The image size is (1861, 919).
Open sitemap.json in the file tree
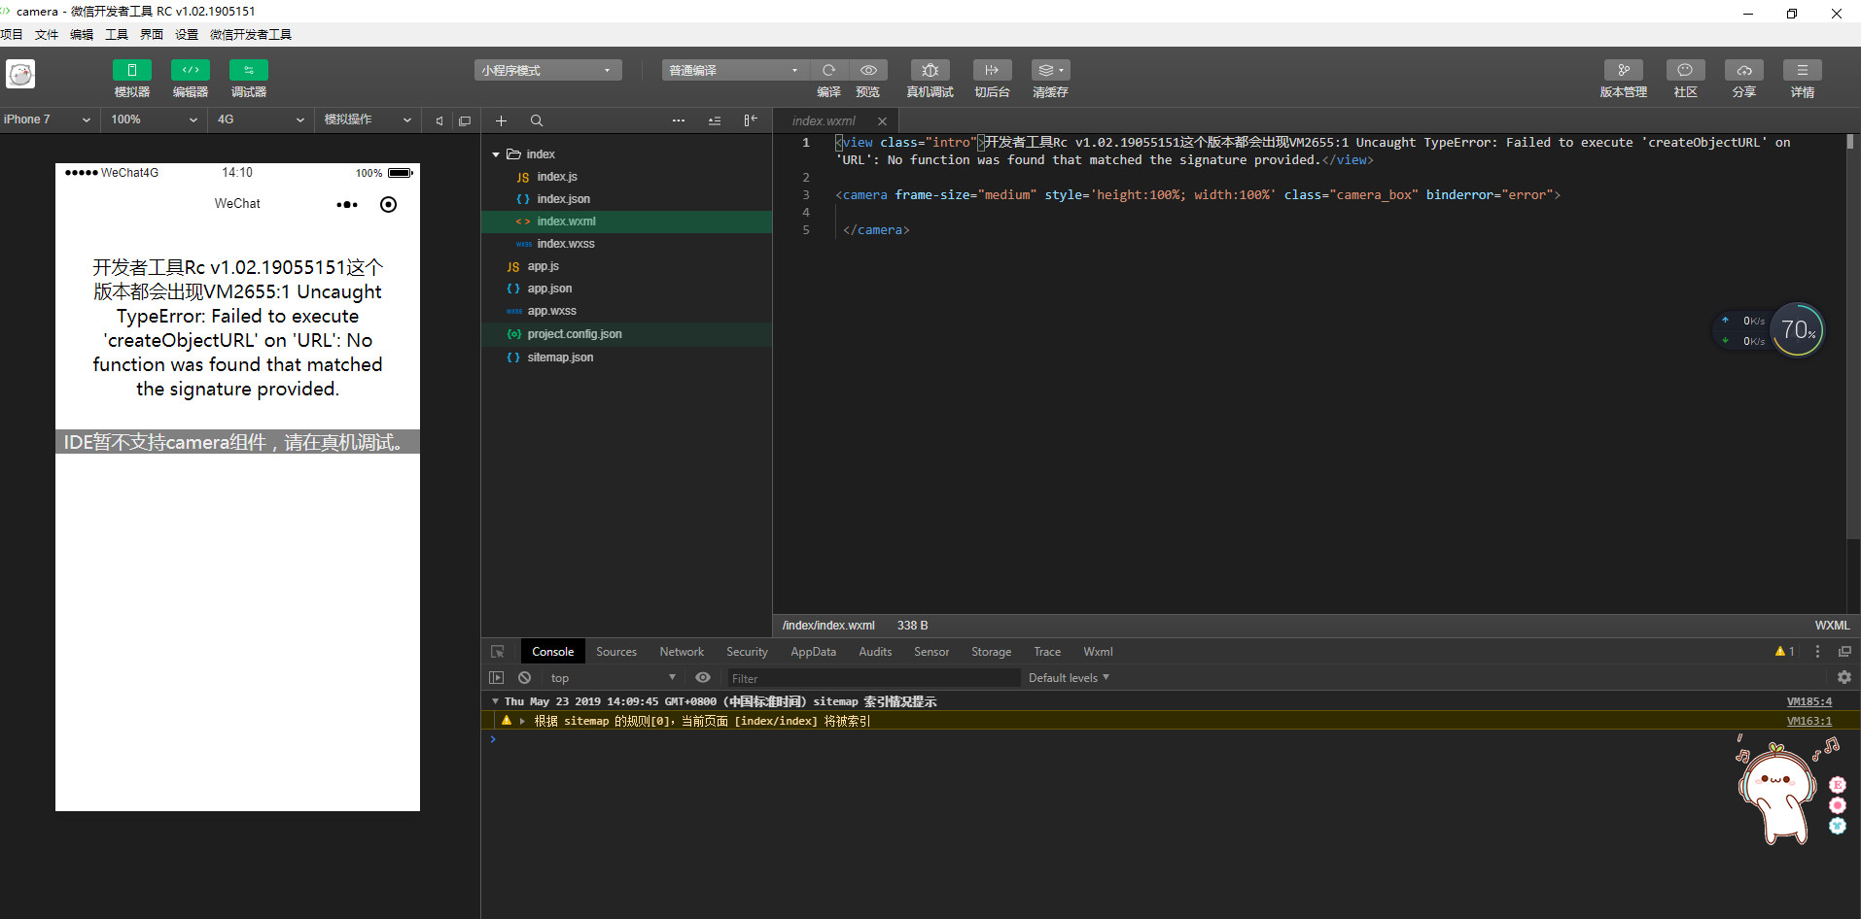[560, 357]
